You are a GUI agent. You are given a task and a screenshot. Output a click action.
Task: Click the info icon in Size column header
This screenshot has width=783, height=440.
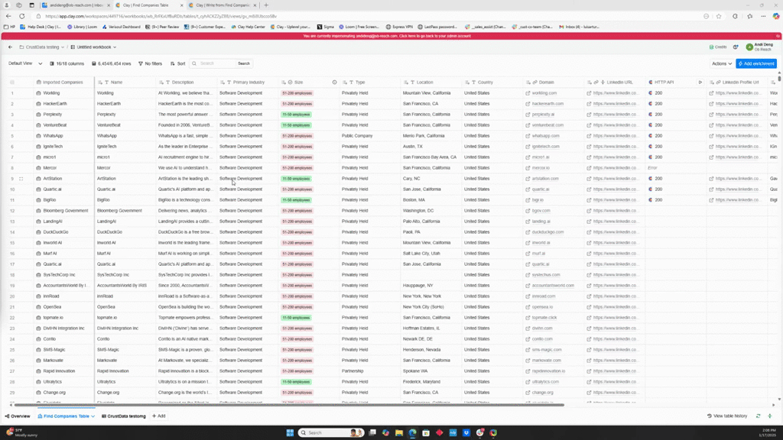click(x=334, y=82)
